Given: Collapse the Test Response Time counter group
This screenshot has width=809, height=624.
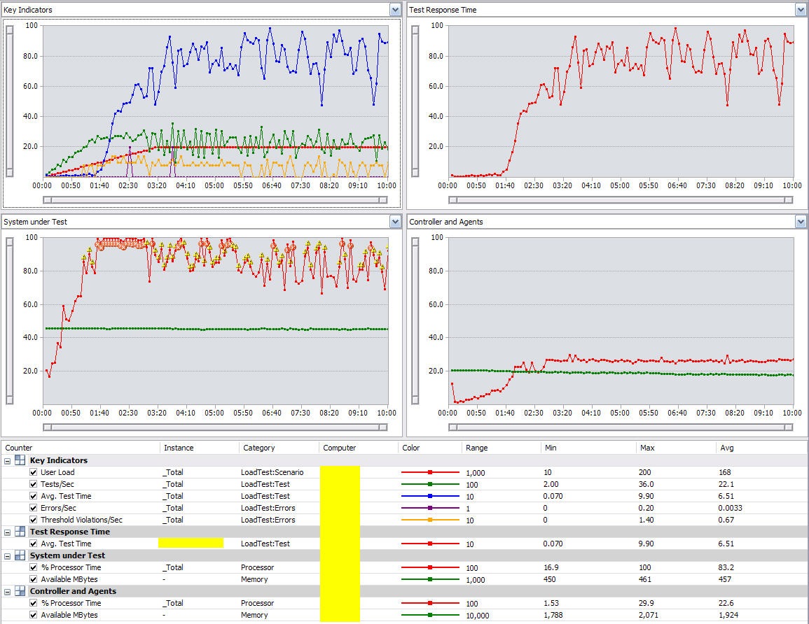Looking at the screenshot, I should tap(7, 532).
